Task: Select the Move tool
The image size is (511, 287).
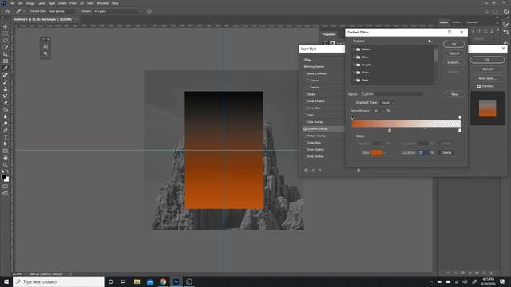Action: coord(6,26)
